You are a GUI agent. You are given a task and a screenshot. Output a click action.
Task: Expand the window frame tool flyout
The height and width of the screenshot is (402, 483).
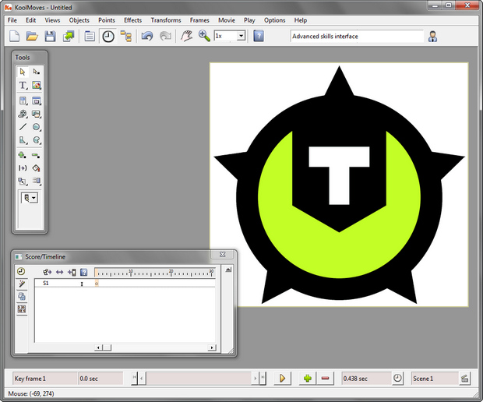click(37, 100)
